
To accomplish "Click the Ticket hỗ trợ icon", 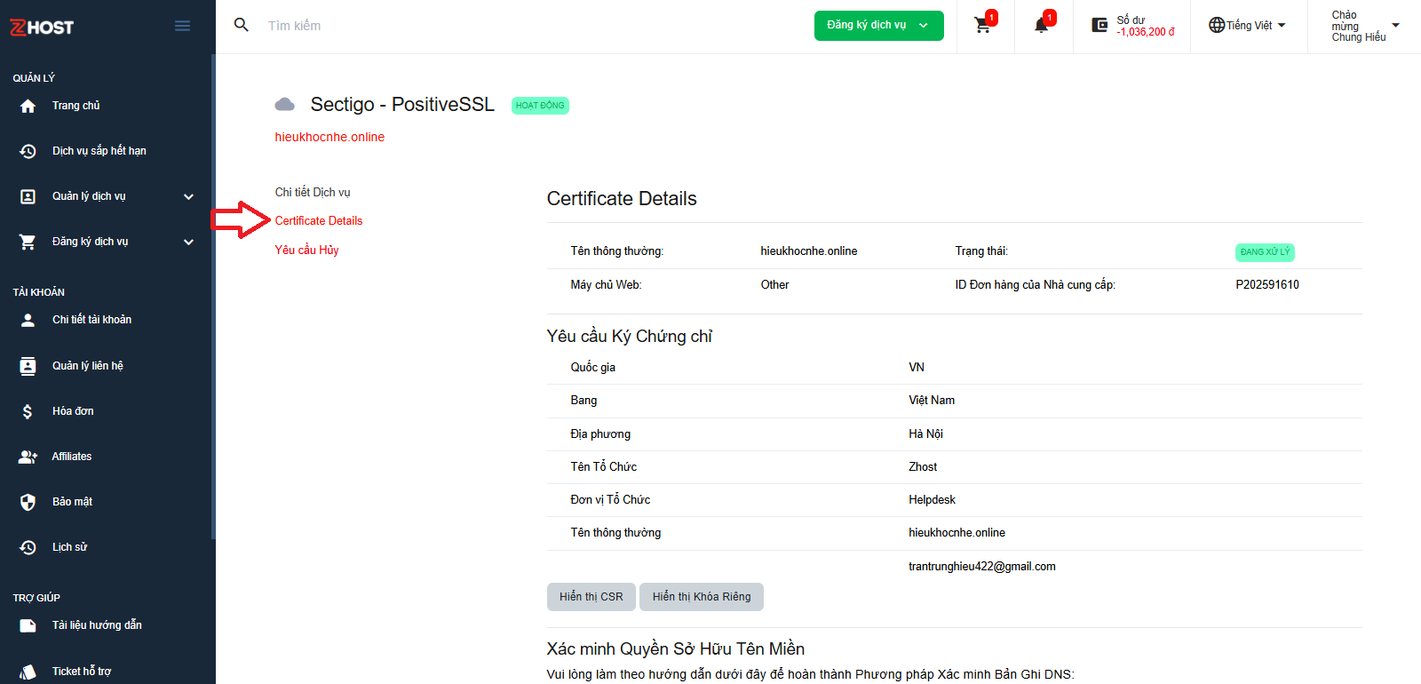I will coord(28,672).
